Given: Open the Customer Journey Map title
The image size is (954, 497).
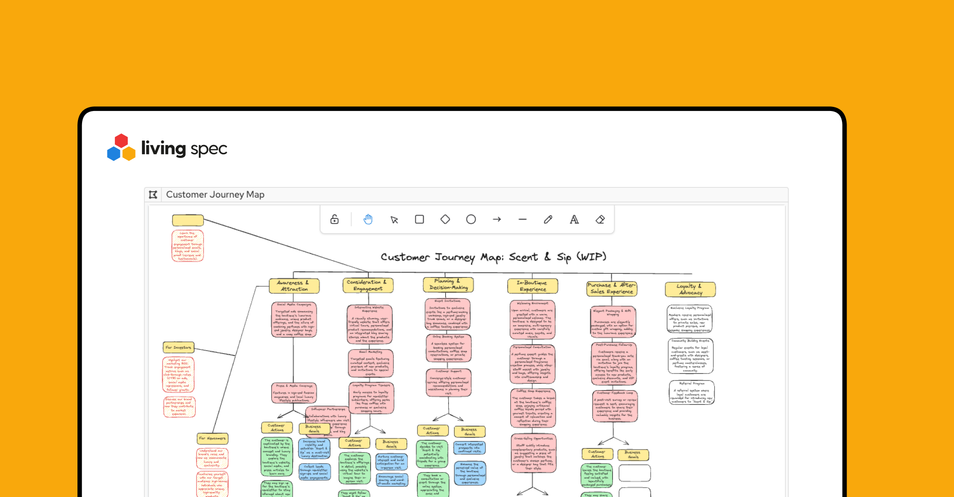Looking at the screenshot, I should click(215, 195).
